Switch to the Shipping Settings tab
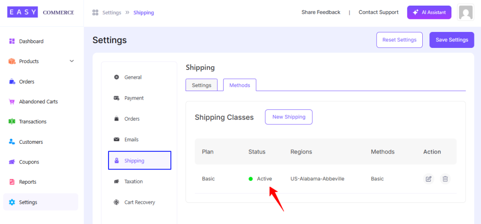The width and height of the screenshot is (481, 224). click(x=202, y=85)
